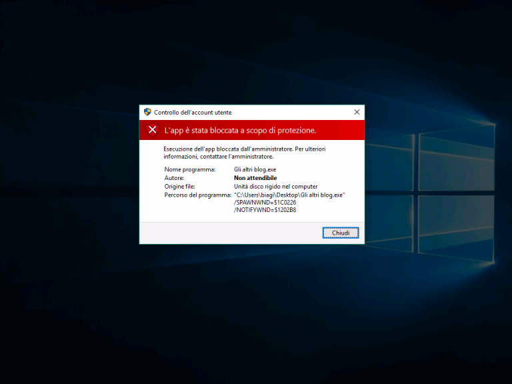Click the Chiudi button
The width and height of the screenshot is (512, 384).
click(341, 233)
